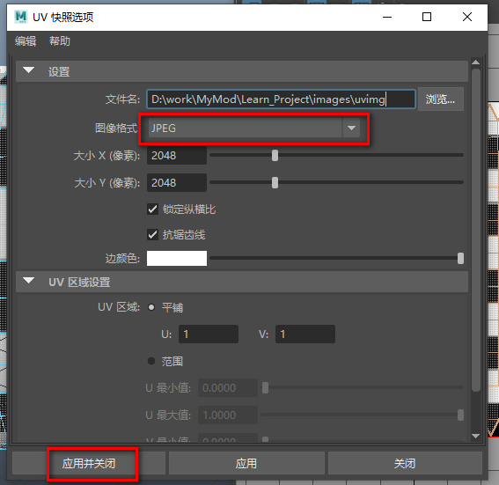The image size is (499, 485).
Task: Click the Maya logo icon in title bar
Action: 21,17
